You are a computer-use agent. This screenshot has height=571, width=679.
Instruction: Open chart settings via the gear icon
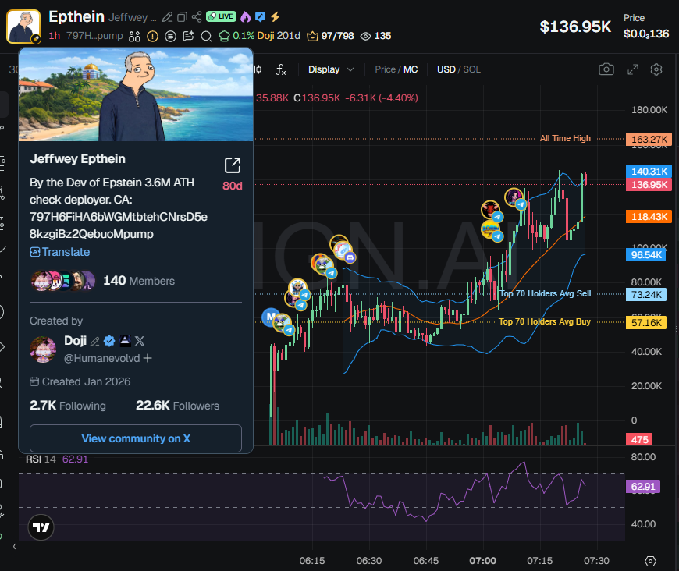656,69
